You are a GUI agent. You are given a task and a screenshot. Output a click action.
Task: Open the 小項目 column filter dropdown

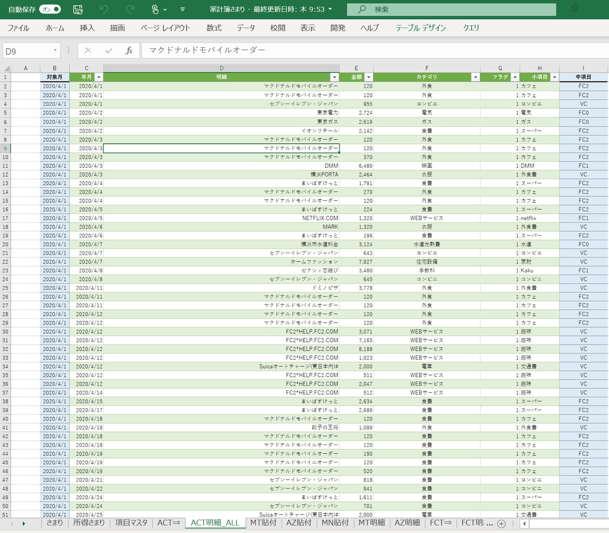coord(554,77)
